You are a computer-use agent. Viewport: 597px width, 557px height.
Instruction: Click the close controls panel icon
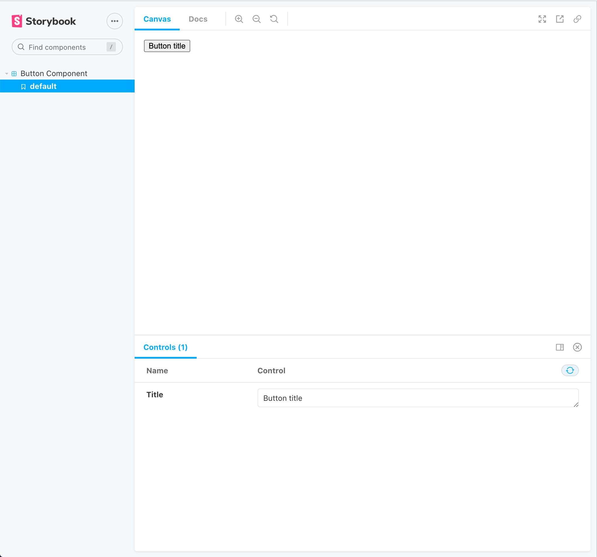coord(578,347)
